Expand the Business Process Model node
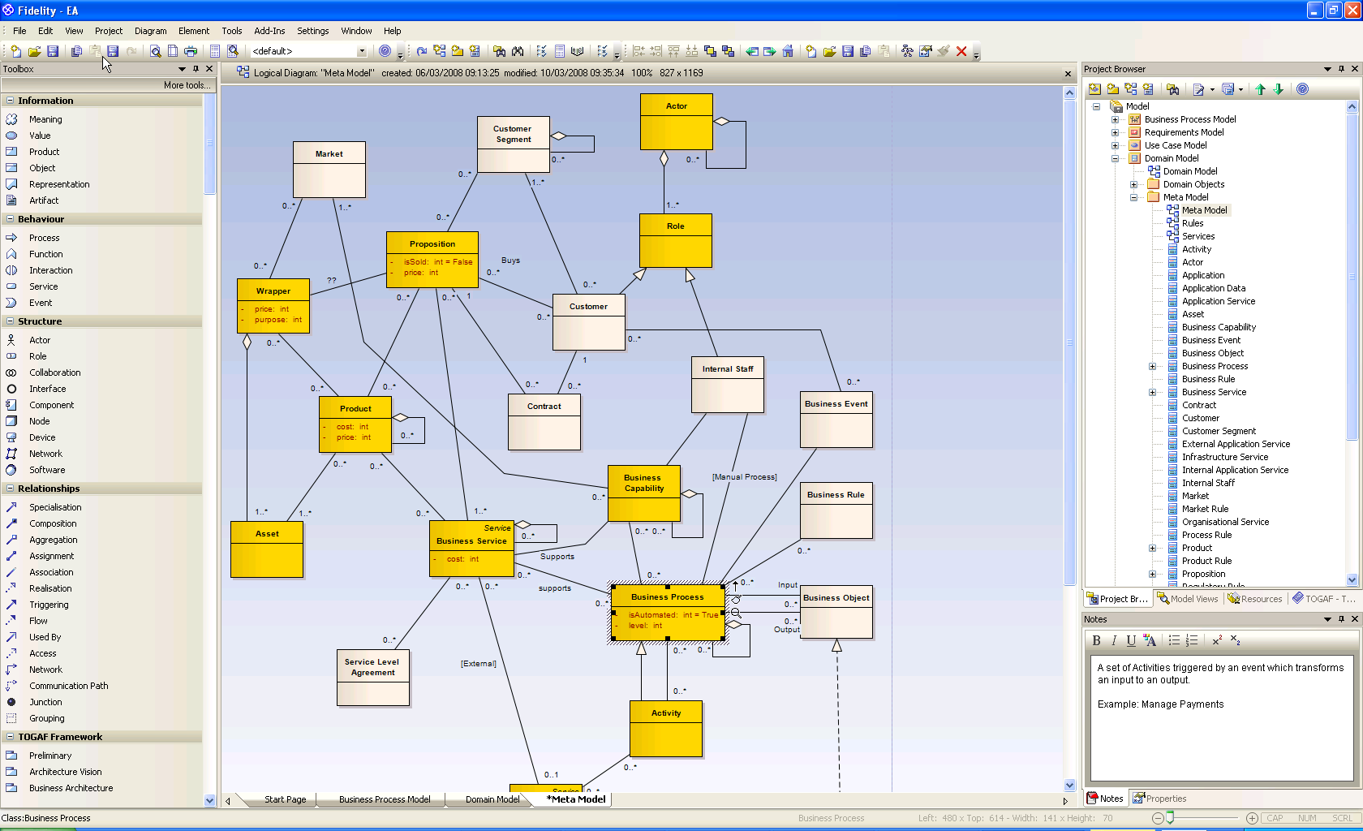Viewport: 1363px width, 831px height. pos(1115,119)
